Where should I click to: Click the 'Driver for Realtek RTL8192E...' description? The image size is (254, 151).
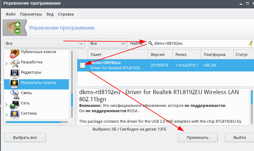[x=117, y=68]
